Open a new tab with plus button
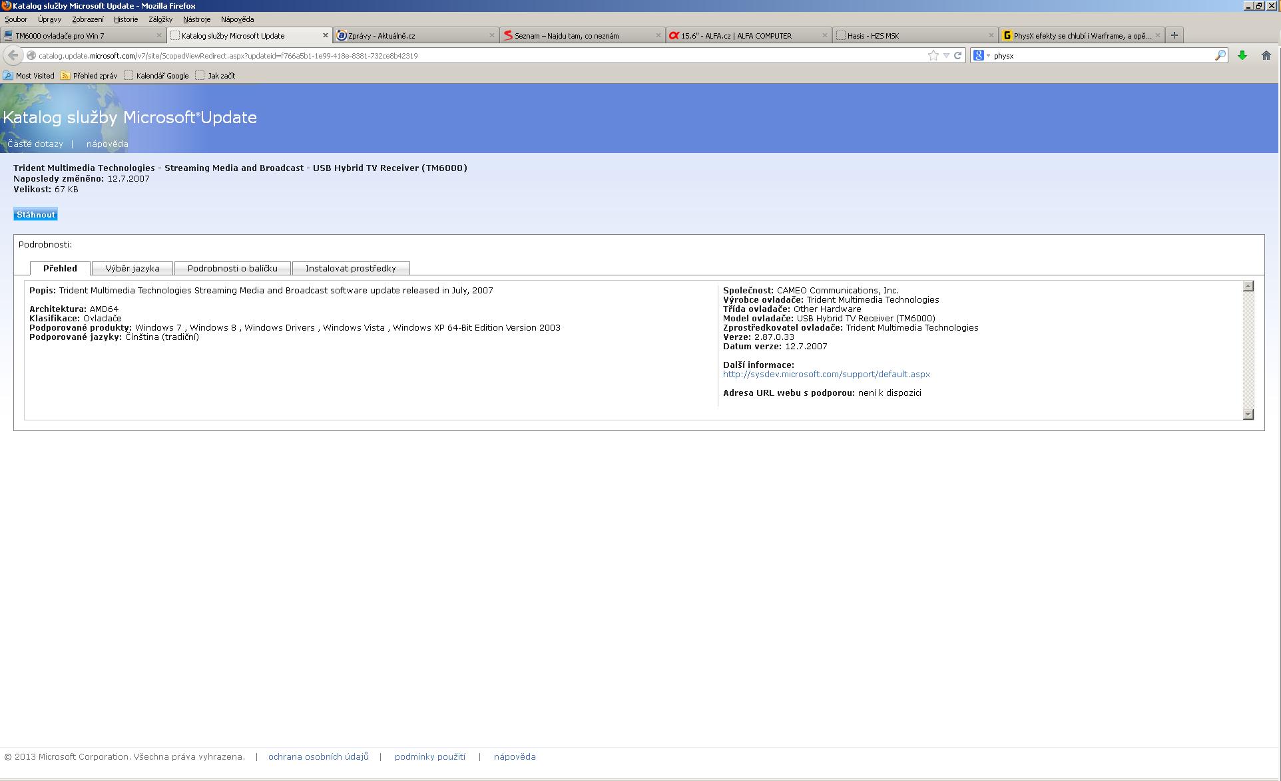Viewport: 1281px width, 781px height. 1174,35
